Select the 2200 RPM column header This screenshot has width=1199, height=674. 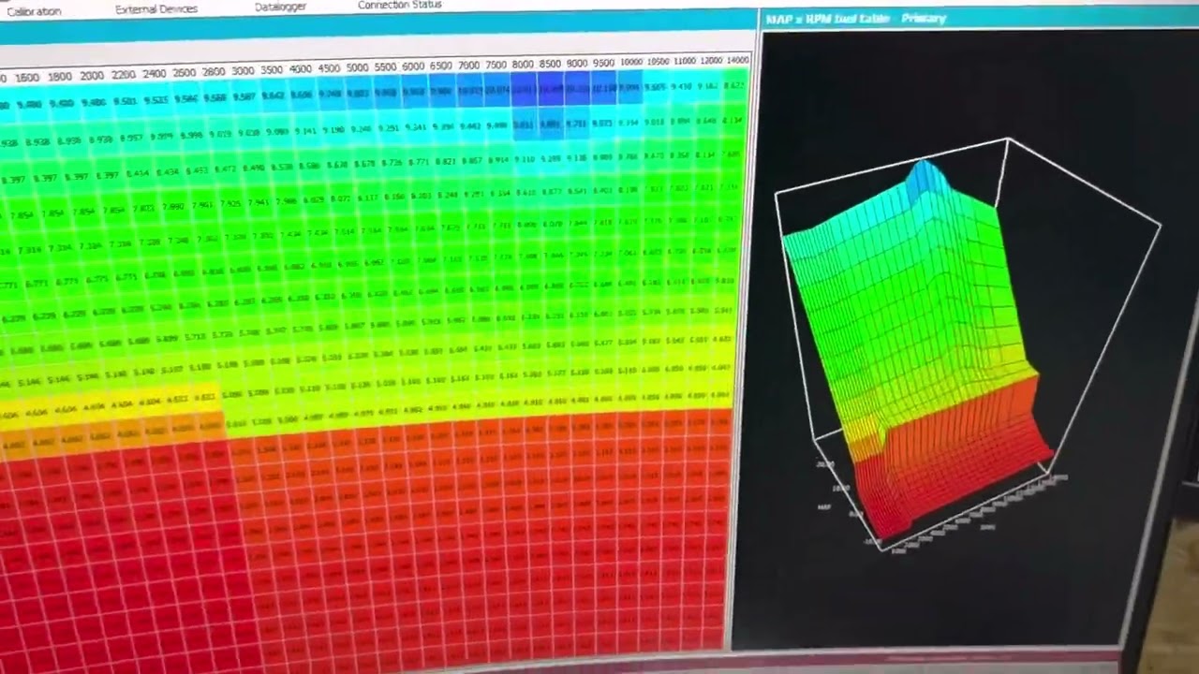click(123, 75)
